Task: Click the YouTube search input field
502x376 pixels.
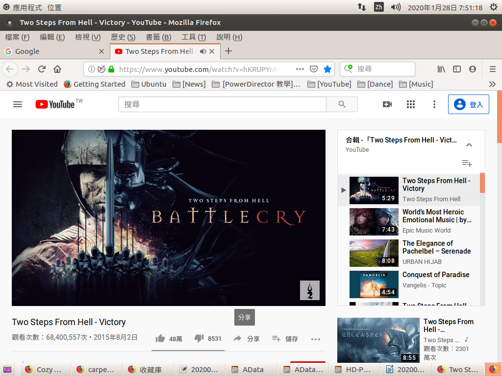Action: pos(222,104)
